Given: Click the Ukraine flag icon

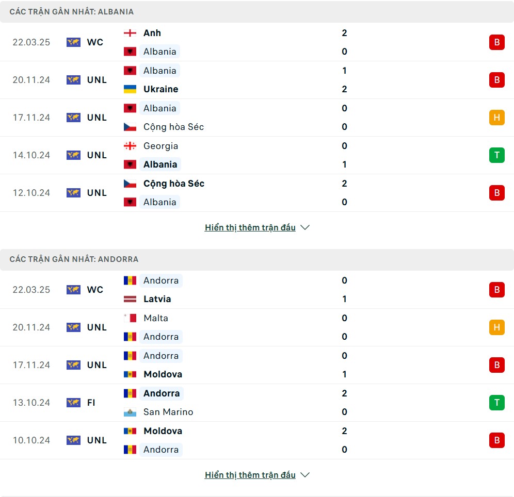Looking at the screenshot, I should [x=130, y=89].
